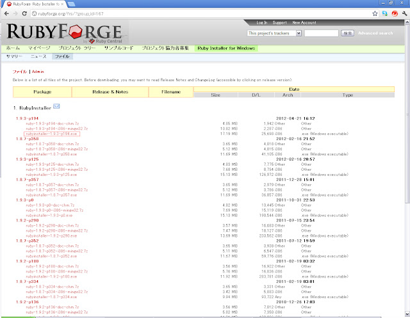Screen dimensions: 410x318
Task: Click the Filename column header
Action: coord(171,92)
